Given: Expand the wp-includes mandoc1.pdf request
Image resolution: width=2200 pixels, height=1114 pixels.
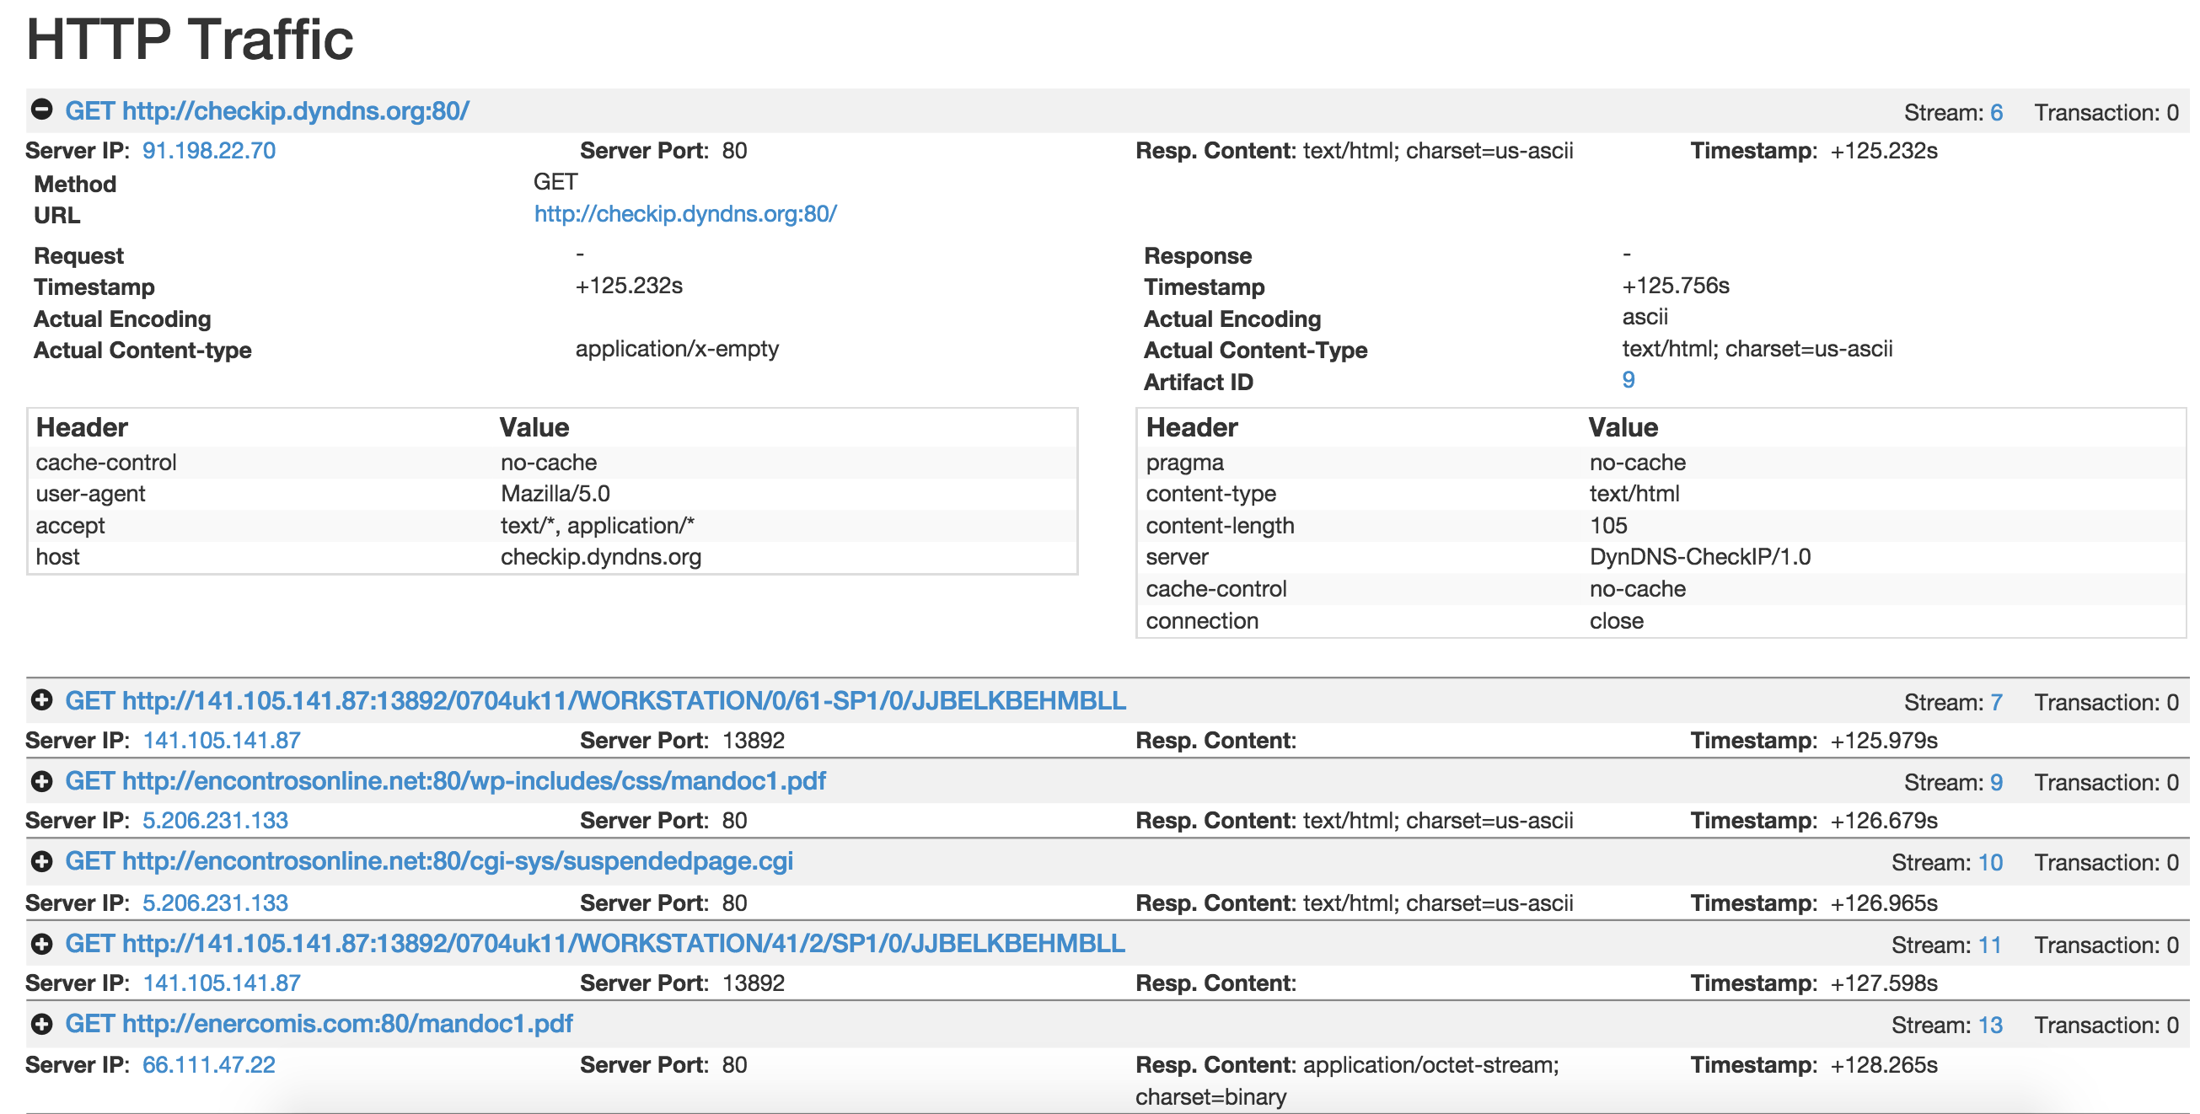Looking at the screenshot, I should pos(41,781).
